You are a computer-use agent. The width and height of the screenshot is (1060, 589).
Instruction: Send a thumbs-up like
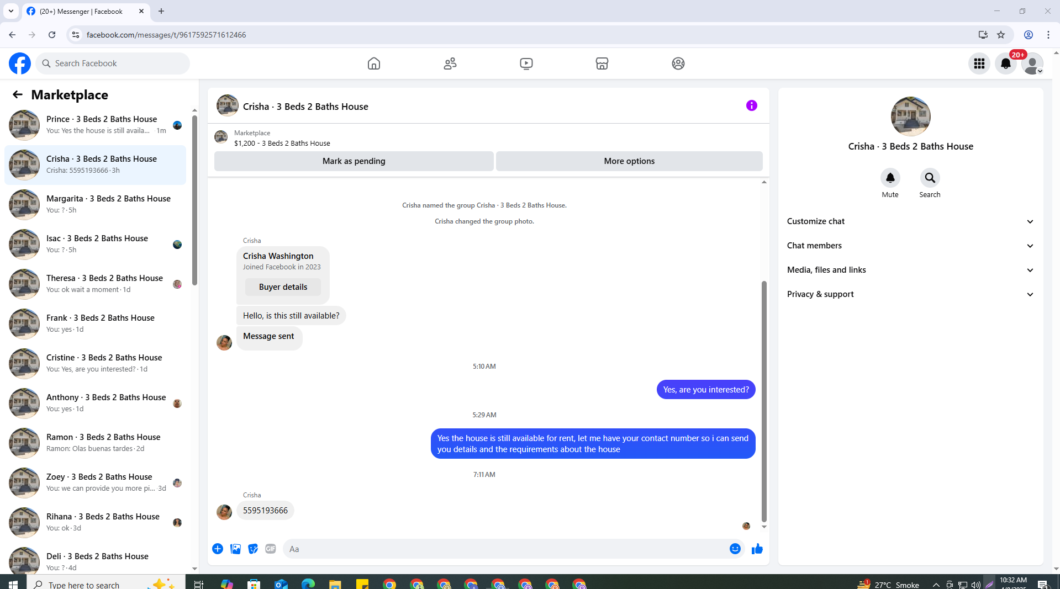coord(757,549)
